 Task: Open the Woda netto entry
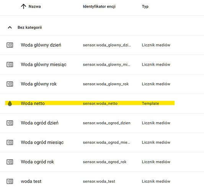coord(33,104)
